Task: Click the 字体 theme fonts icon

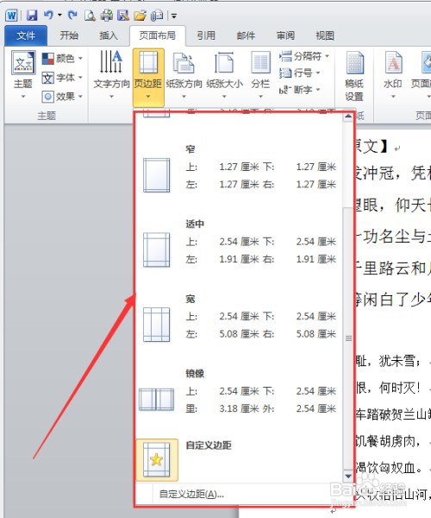Action: tap(47, 78)
